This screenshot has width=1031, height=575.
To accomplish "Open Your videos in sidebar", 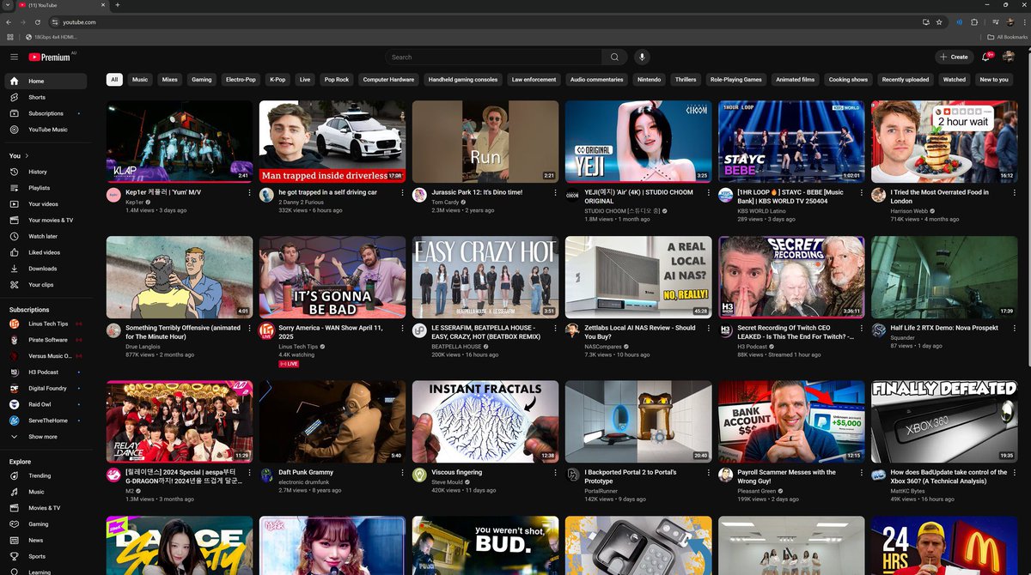I will pos(45,204).
